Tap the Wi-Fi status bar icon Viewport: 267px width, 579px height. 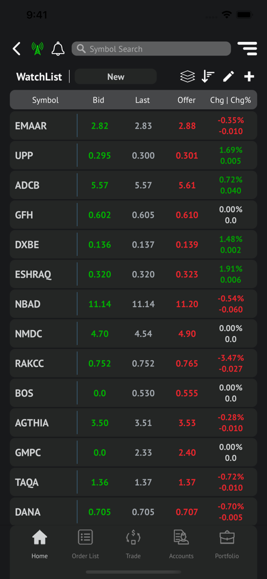point(226,15)
